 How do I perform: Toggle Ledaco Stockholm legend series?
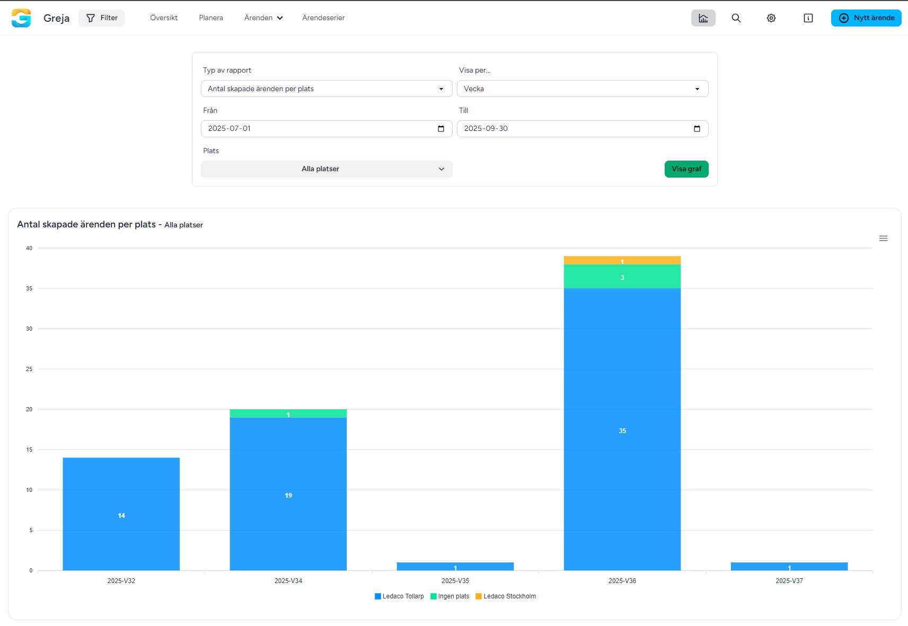click(x=506, y=596)
